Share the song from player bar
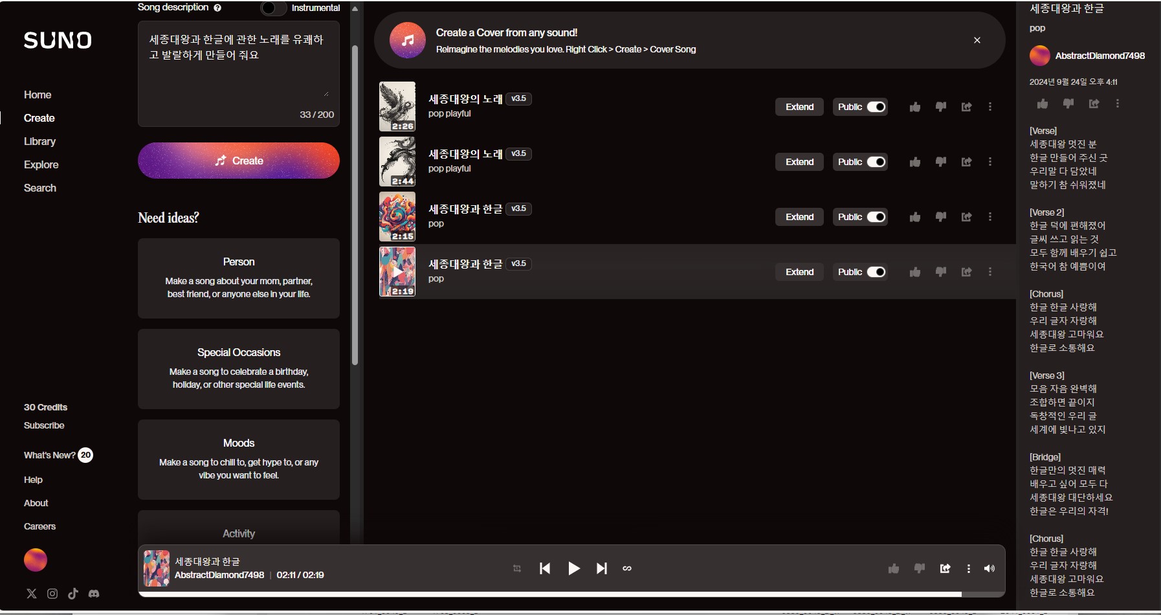 945,568
